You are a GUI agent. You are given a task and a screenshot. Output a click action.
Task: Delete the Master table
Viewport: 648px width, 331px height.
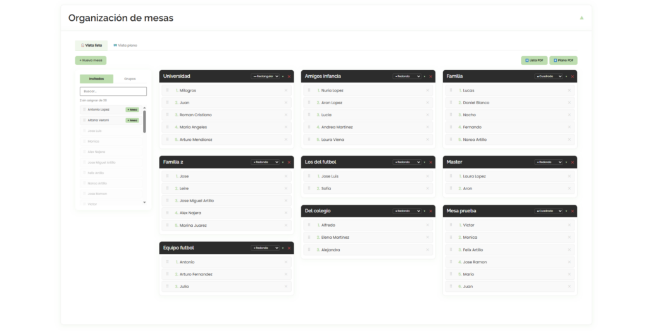[572, 162]
